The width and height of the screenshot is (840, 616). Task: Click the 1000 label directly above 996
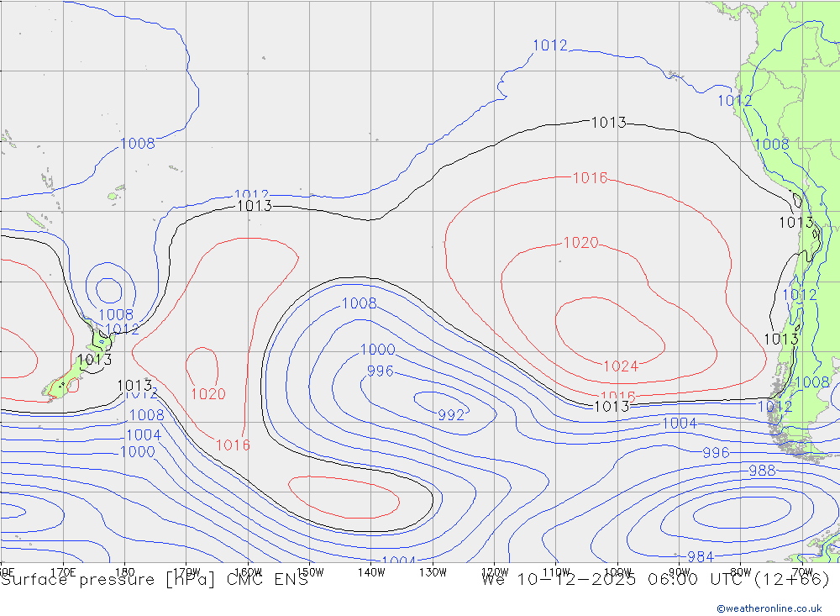[378, 350]
